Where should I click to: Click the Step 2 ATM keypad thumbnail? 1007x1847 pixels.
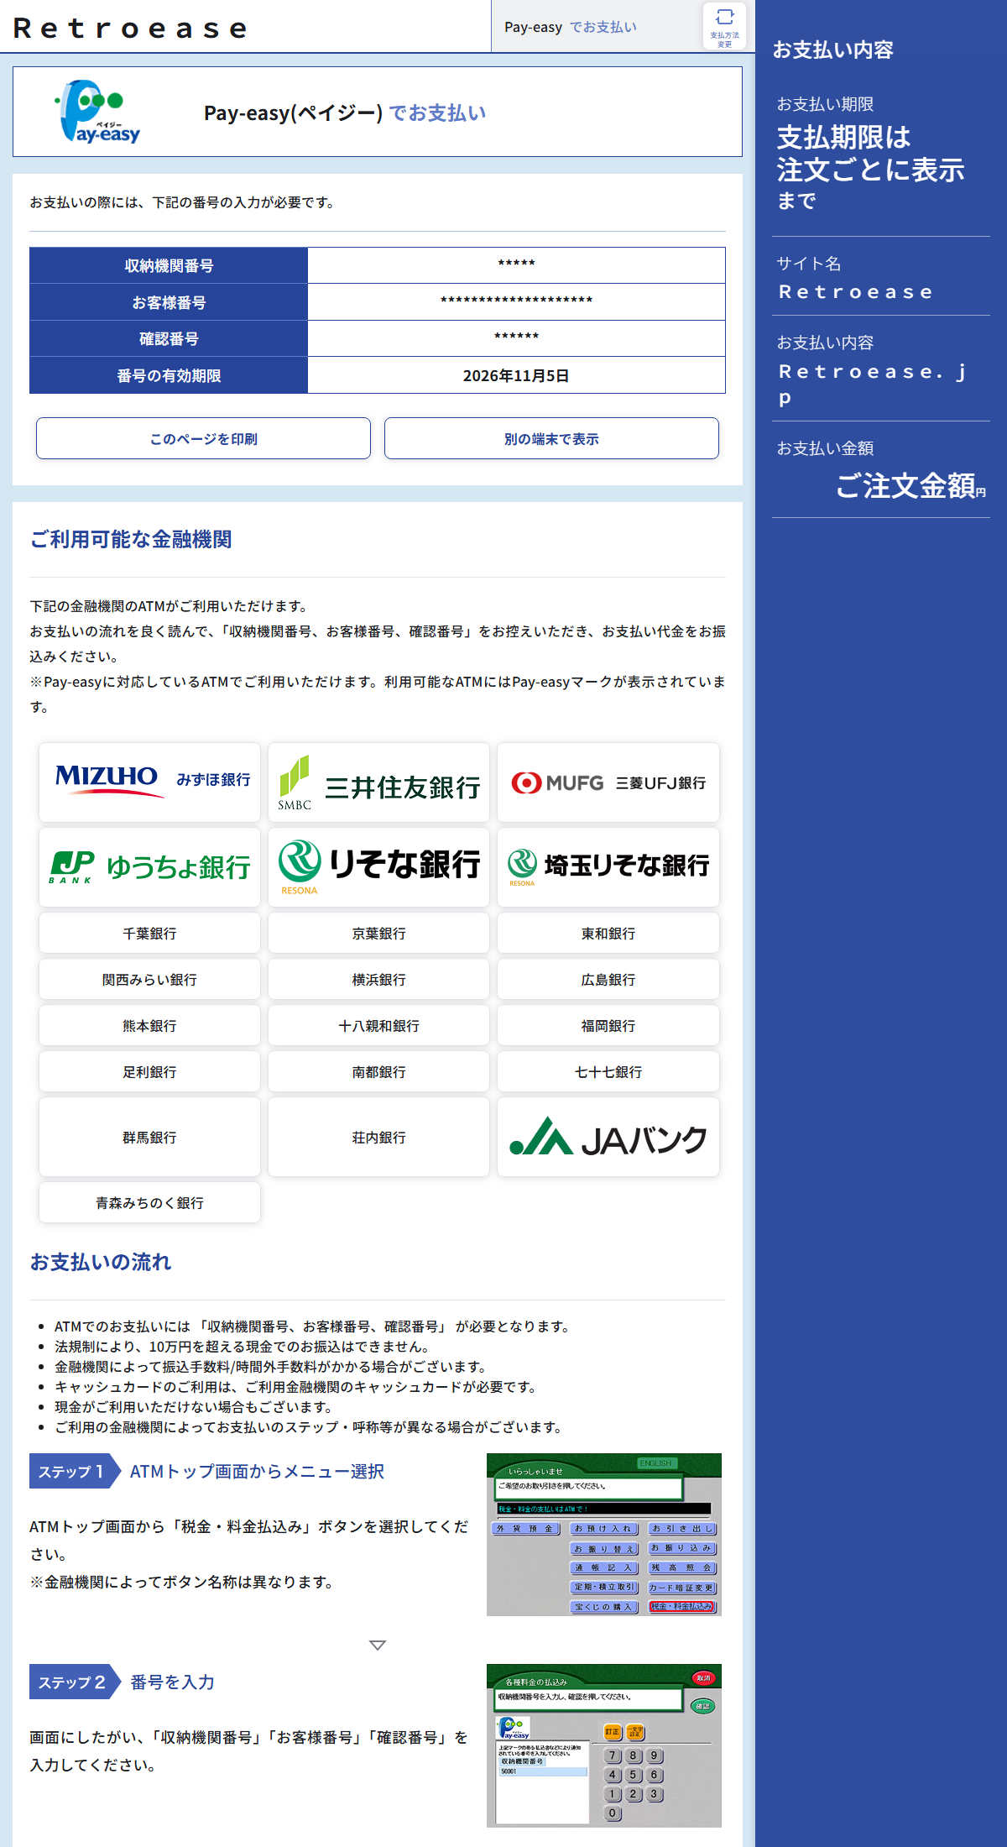pos(604,1745)
